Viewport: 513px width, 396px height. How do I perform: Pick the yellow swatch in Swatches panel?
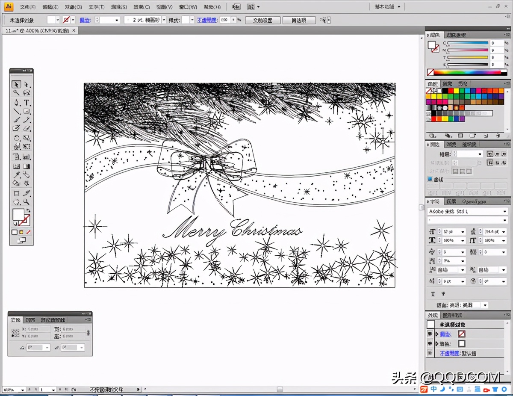pyautogui.click(x=456, y=91)
